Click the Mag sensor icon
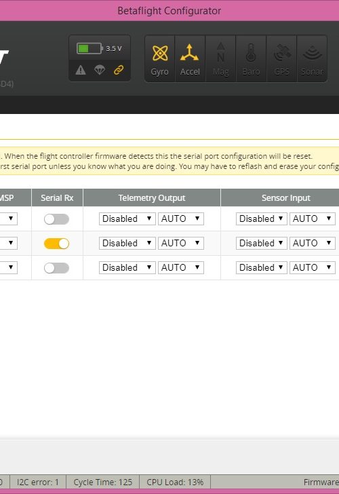339x494 pixels. point(220,59)
